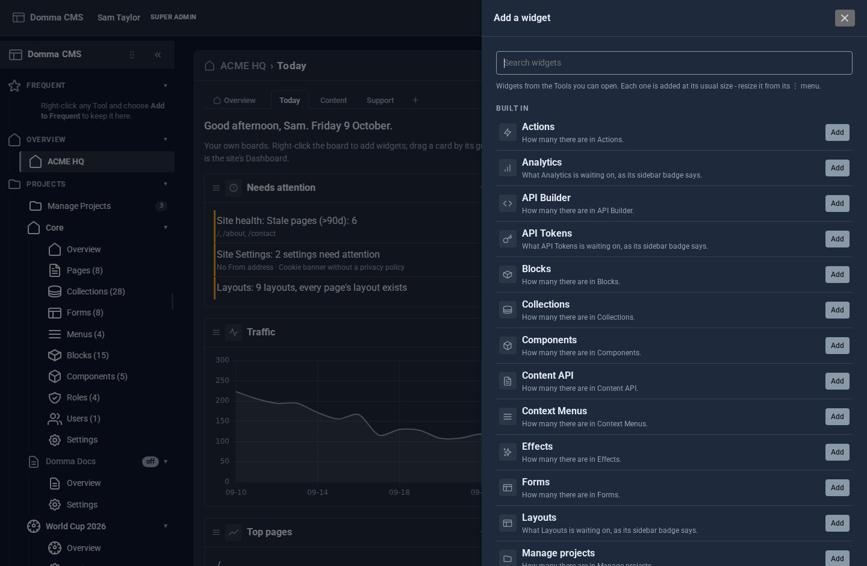Collapse the Core project tree arrow

(166, 228)
